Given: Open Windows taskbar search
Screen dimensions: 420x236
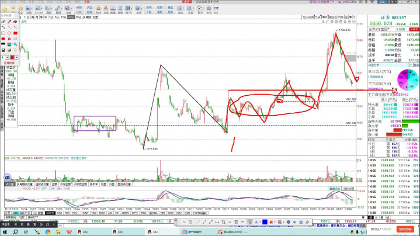Looking at the screenshot, I should click(15, 232).
